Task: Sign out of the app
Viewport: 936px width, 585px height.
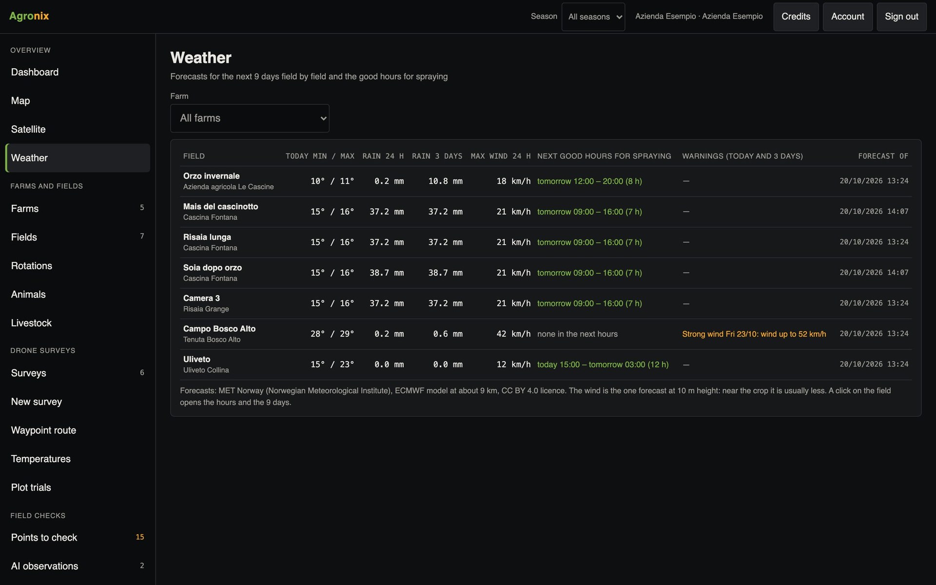Action: pyautogui.click(x=901, y=17)
